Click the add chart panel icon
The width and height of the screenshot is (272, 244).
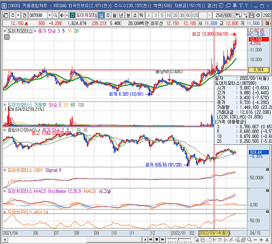pos(196,240)
